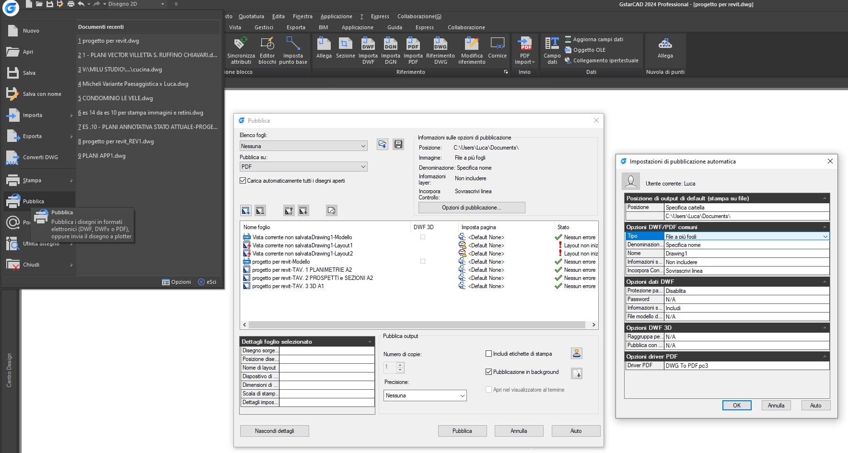
Task: Click the move sheet up icon
Action: pyautogui.click(x=289, y=210)
